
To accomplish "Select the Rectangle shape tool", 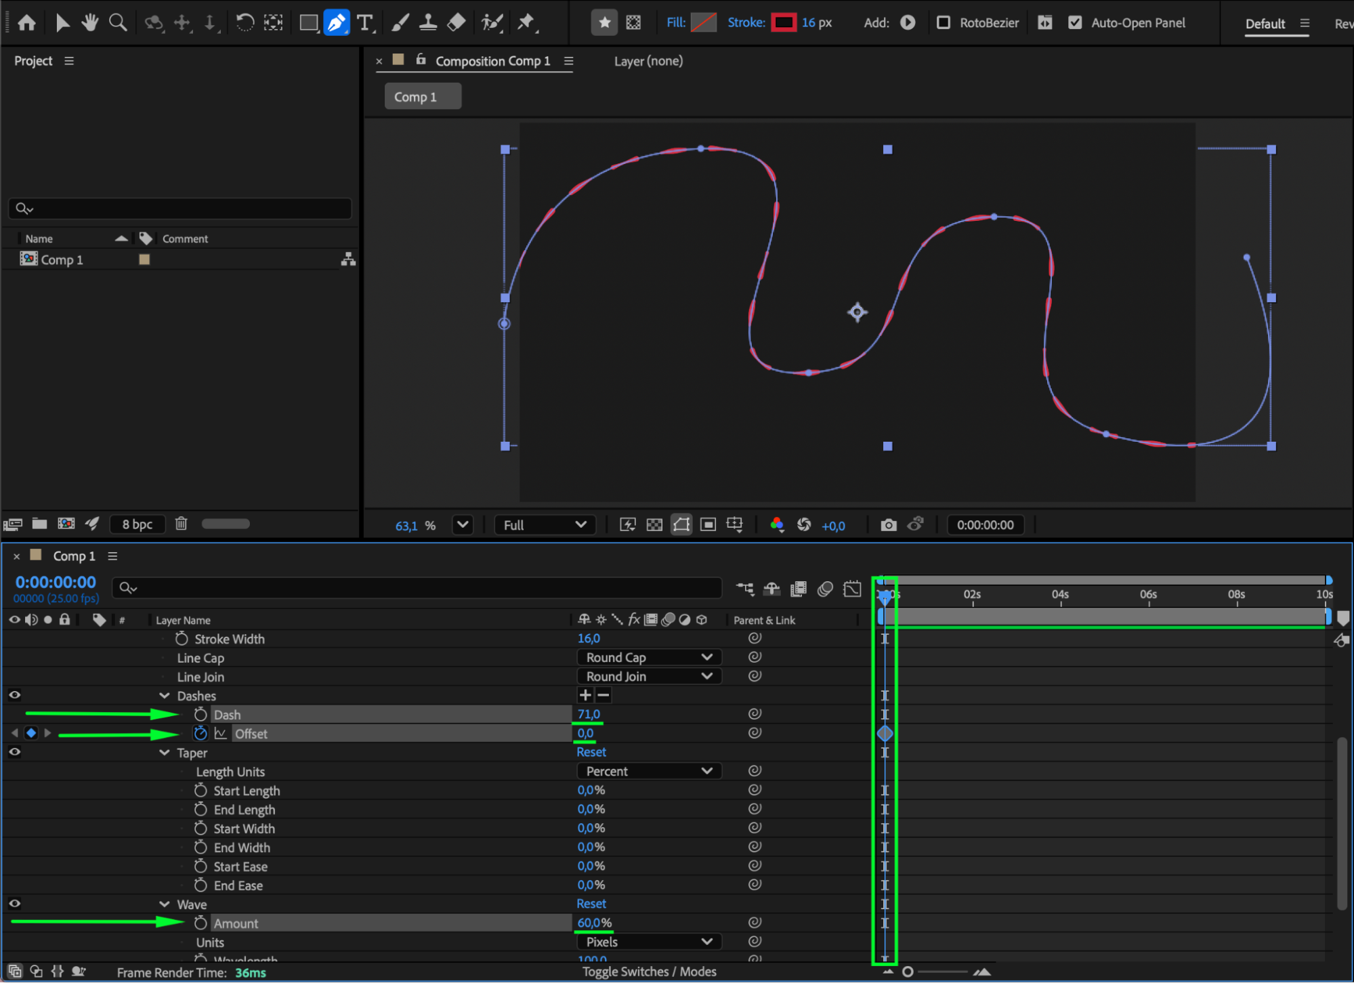I will pyautogui.click(x=309, y=23).
